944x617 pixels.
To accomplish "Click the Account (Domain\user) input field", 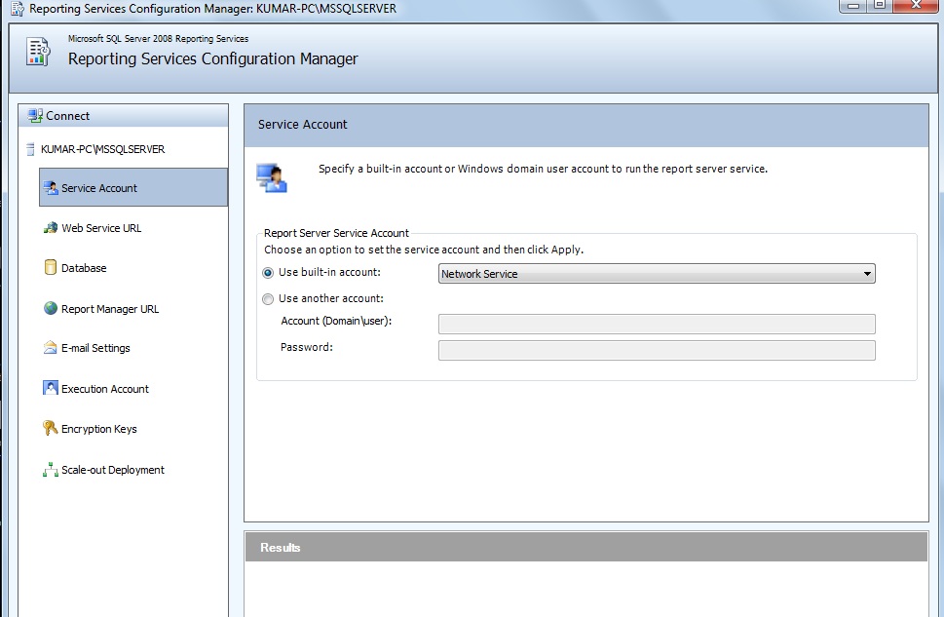I will click(657, 324).
